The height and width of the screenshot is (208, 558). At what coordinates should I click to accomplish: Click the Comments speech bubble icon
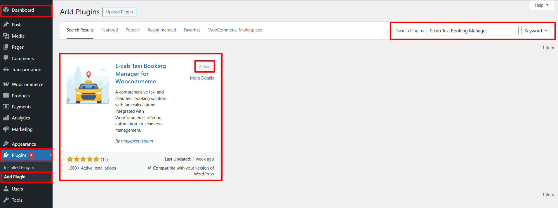(x=6, y=58)
